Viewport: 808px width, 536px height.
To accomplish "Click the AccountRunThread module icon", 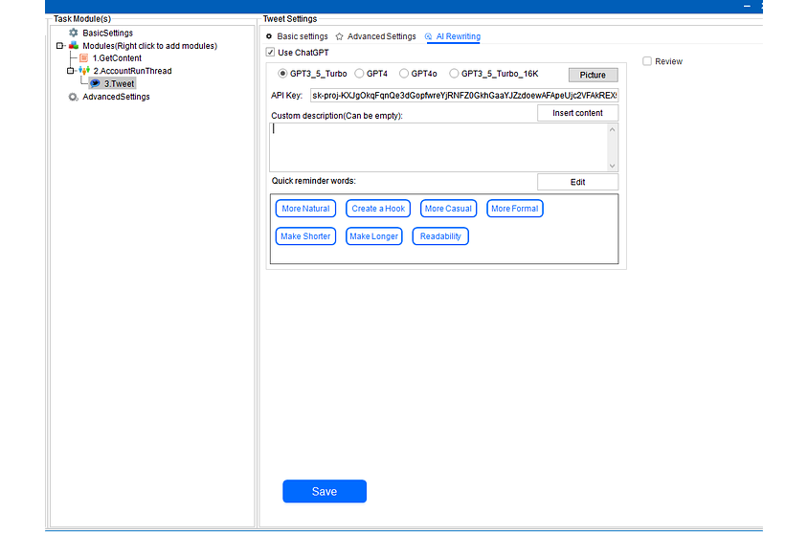I will 84,71.
